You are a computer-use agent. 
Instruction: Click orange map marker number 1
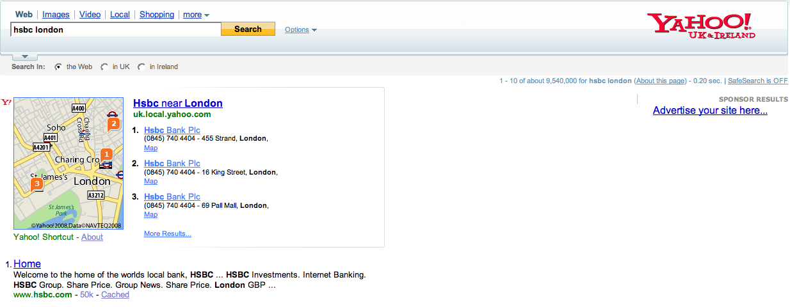pos(107,154)
